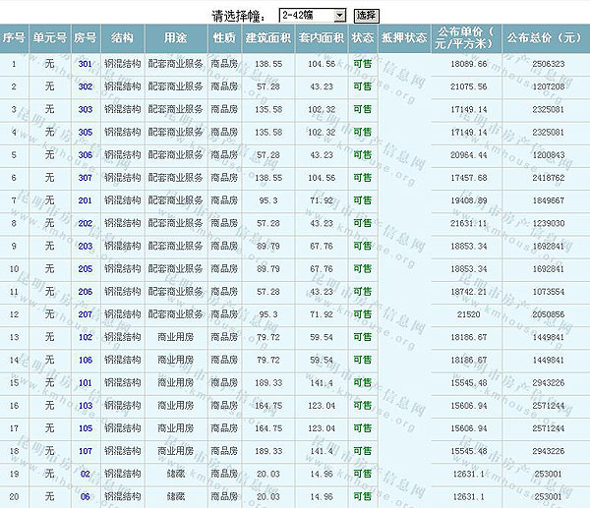Open room 206 link
590x508 pixels.
pos(86,292)
